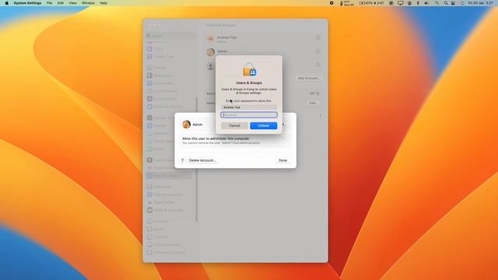This screenshot has height=280, width=498.
Task: Click the battery status in the menu bar
Action: (371, 3)
